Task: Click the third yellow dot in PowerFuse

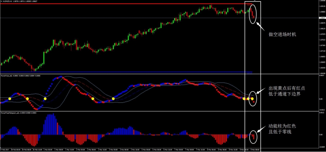Action: coord(45,99)
